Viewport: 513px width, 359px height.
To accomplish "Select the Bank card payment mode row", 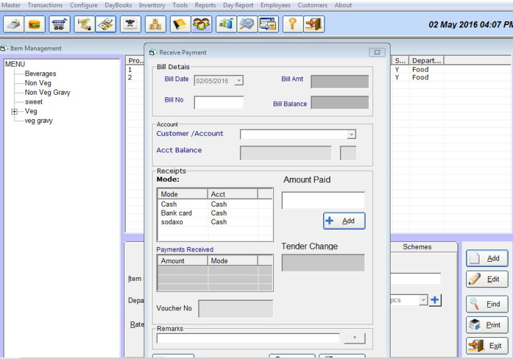I will 215,213.
